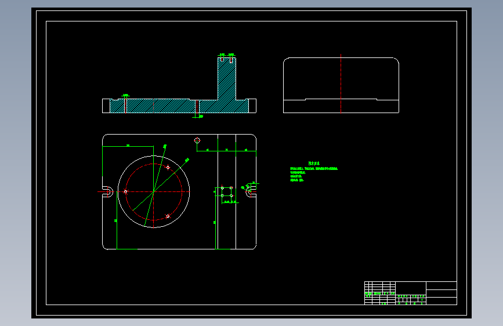The width and height of the screenshot is (503, 326).
Task: Click the left U-shaped slot on the base plate
Action: pyautogui.click(x=108, y=192)
